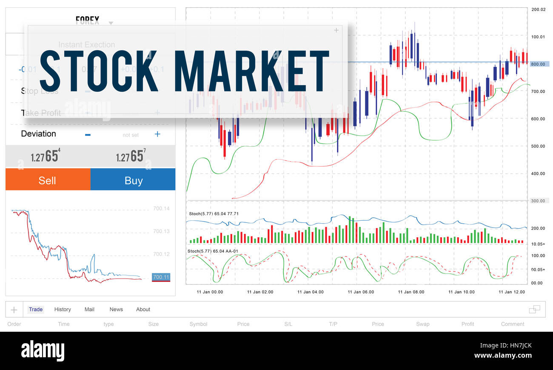Click the Deviation "not set" value field

[131, 135]
